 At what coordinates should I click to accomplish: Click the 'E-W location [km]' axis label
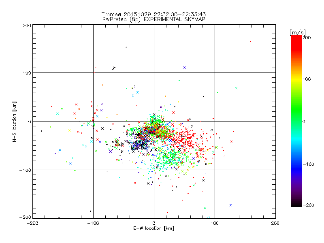(x=154, y=228)
